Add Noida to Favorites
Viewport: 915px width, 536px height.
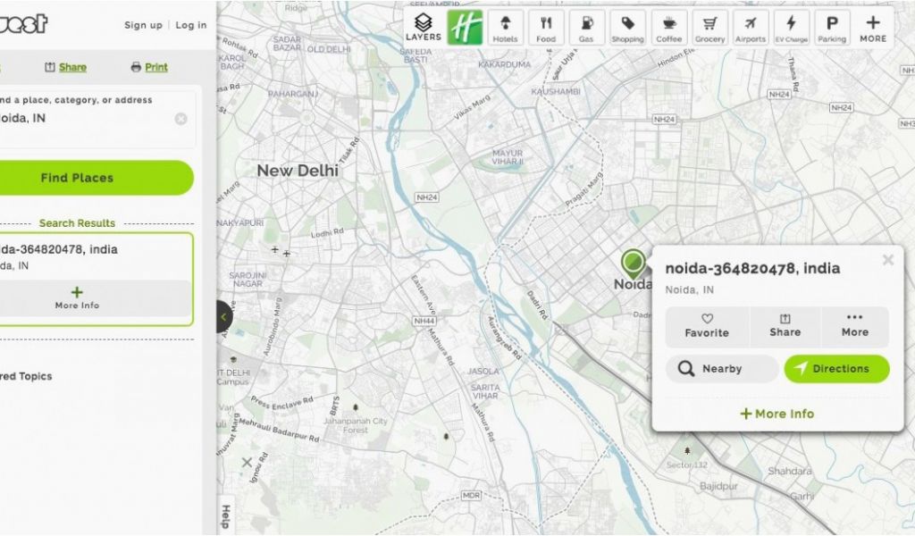click(707, 327)
